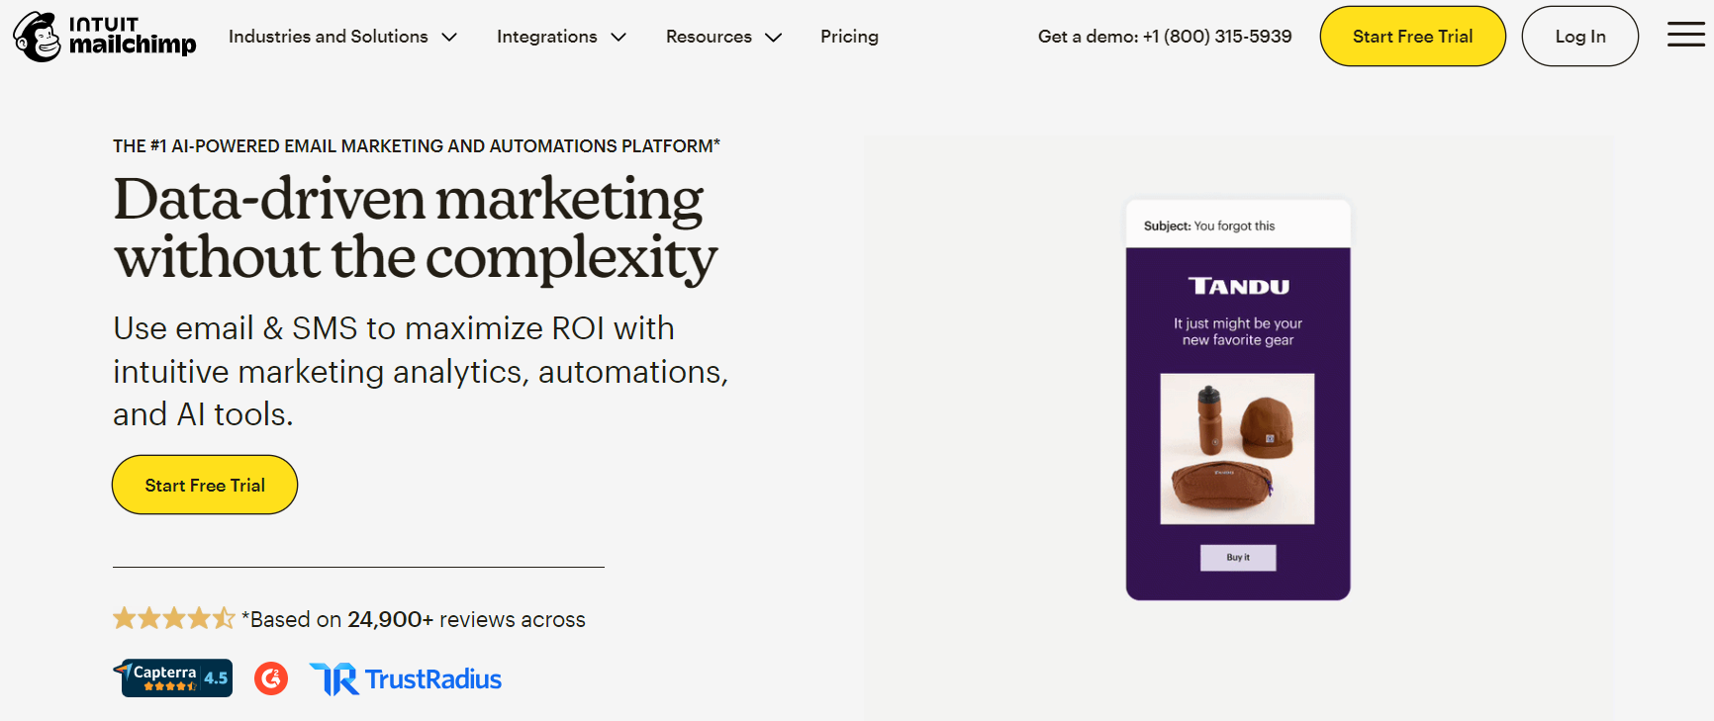Click the TrustRadius logo
This screenshot has width=1714, height=721.
tap(405, 678)
